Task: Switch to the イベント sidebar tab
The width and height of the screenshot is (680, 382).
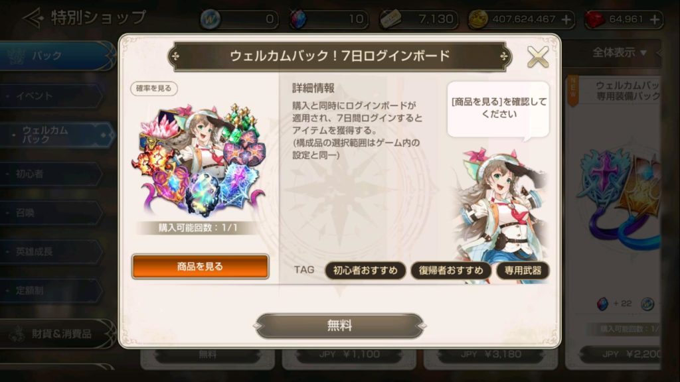Action: coord(51,95)
